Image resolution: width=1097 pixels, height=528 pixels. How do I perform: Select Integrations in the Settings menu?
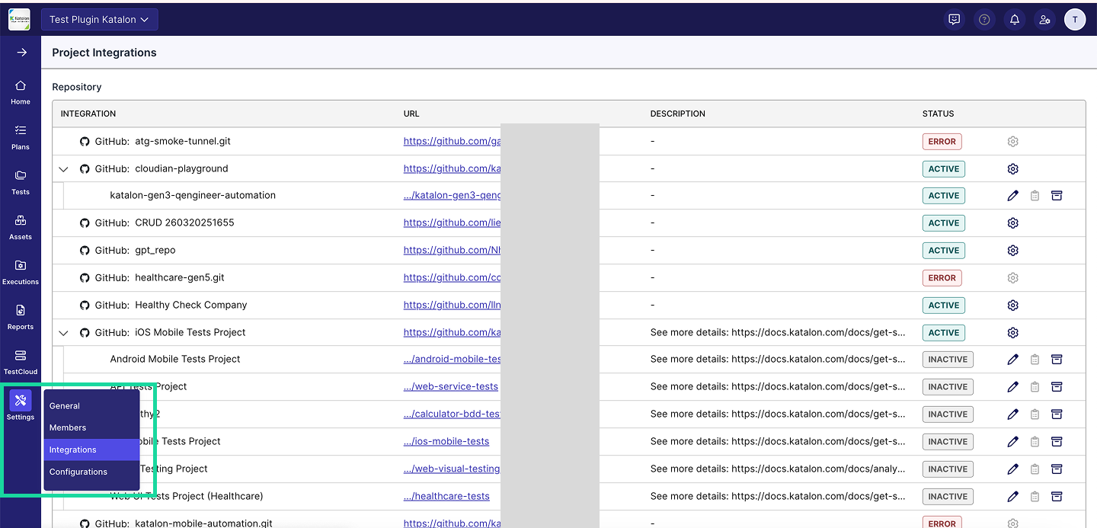click(91, 450)
